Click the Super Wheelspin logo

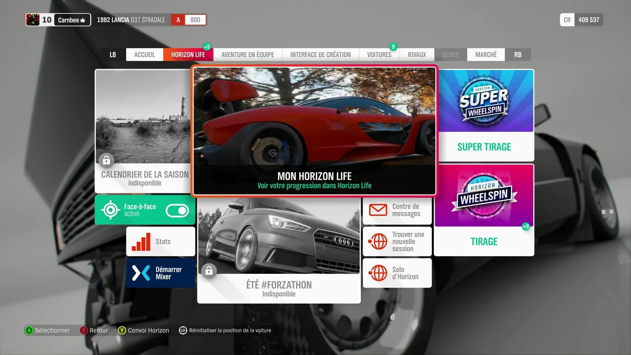click(x=484, y=101)
